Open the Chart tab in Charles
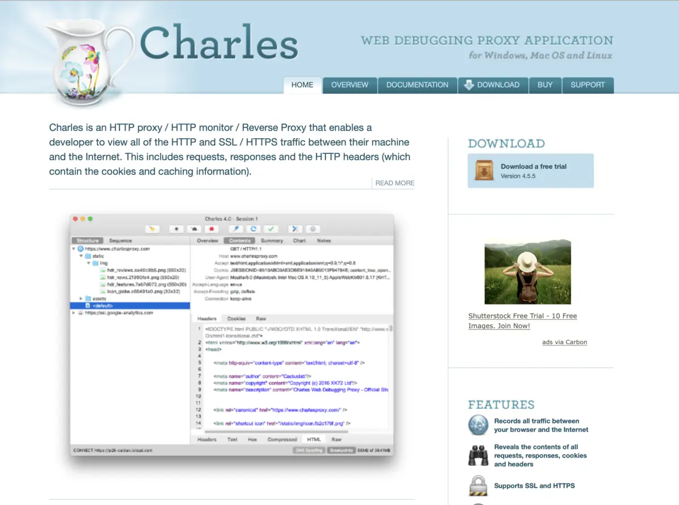 pyautogui.click(x=299, y=241)
